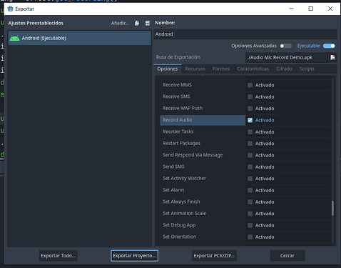This screenshot has height=268, width=341.
Task: Switch to the Opciones tab
Action: (168, 69)
